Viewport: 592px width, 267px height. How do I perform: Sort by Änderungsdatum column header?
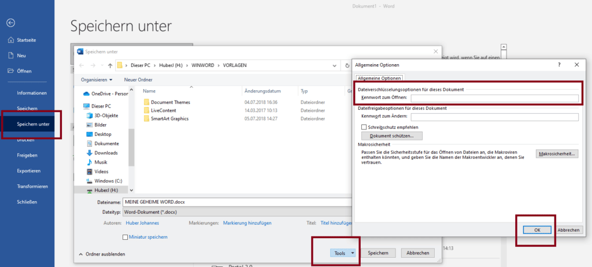[x=263, y=91]
